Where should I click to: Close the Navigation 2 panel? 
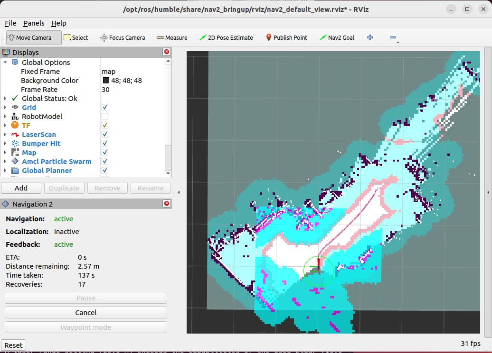[167, 204]
